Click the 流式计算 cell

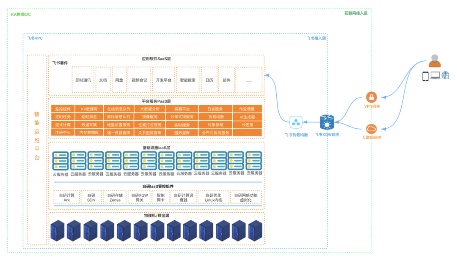tap(63, 125)
